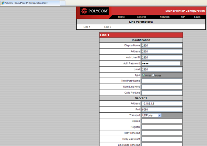The height and width of the screenshot is (146, 207).
Task: Select the Private line type radio button
Action: coord(143,75)
